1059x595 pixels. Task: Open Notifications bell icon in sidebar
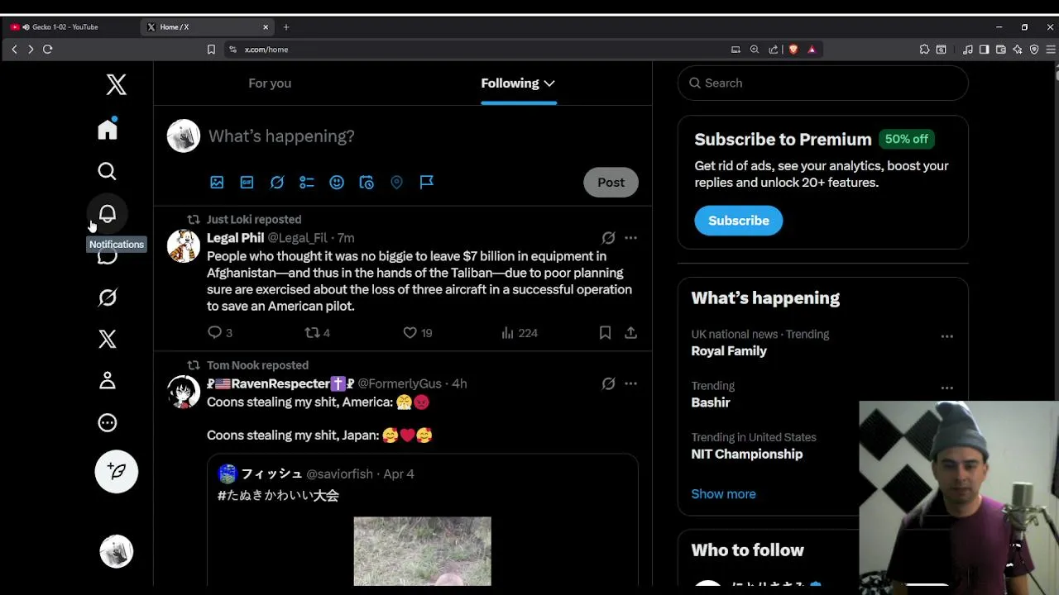(x=108, y=213)
